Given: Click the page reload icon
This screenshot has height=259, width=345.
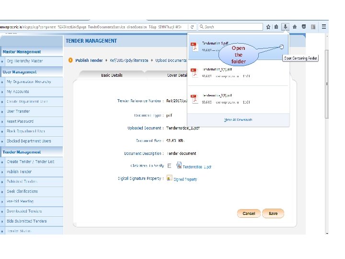Looking at the screenshot, I should click(192, 27).
